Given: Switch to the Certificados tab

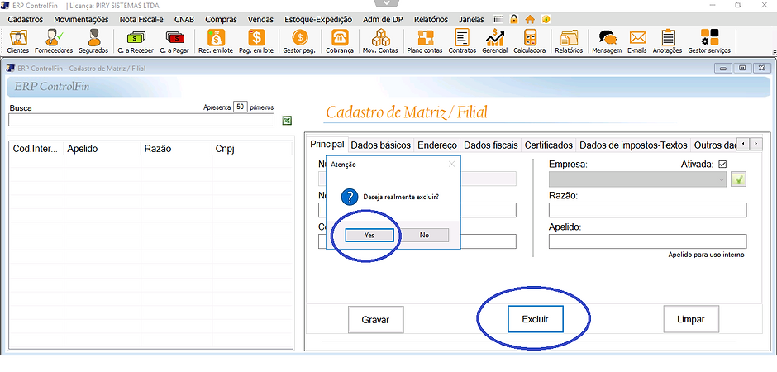Looking at the screenshot, I should point(549,145).
